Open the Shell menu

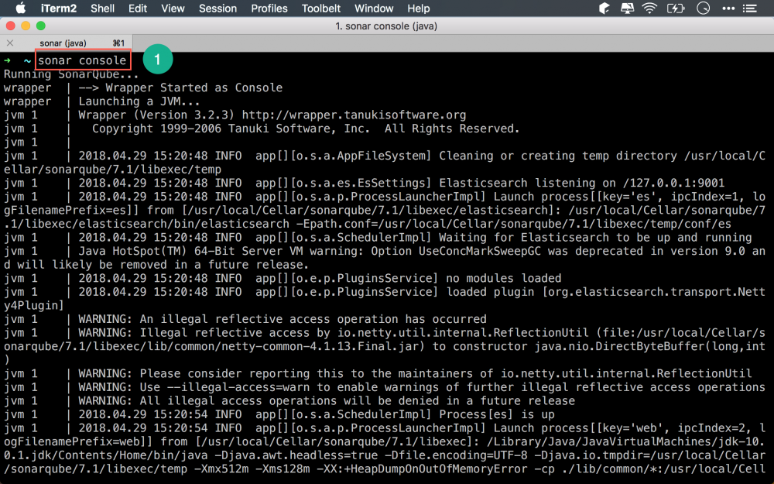(x=102, y=9)
